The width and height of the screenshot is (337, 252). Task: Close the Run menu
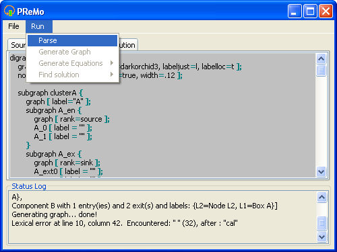click(x=38, y=26)
